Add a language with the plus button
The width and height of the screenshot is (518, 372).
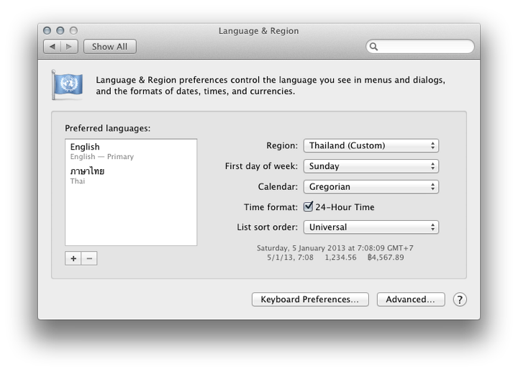[73, 258]
